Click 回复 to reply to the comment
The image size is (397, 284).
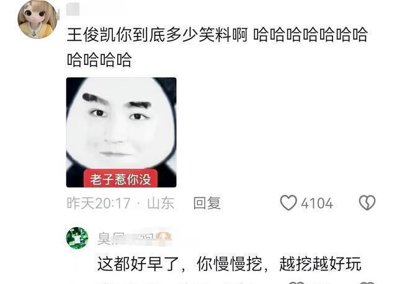[207, 203]
